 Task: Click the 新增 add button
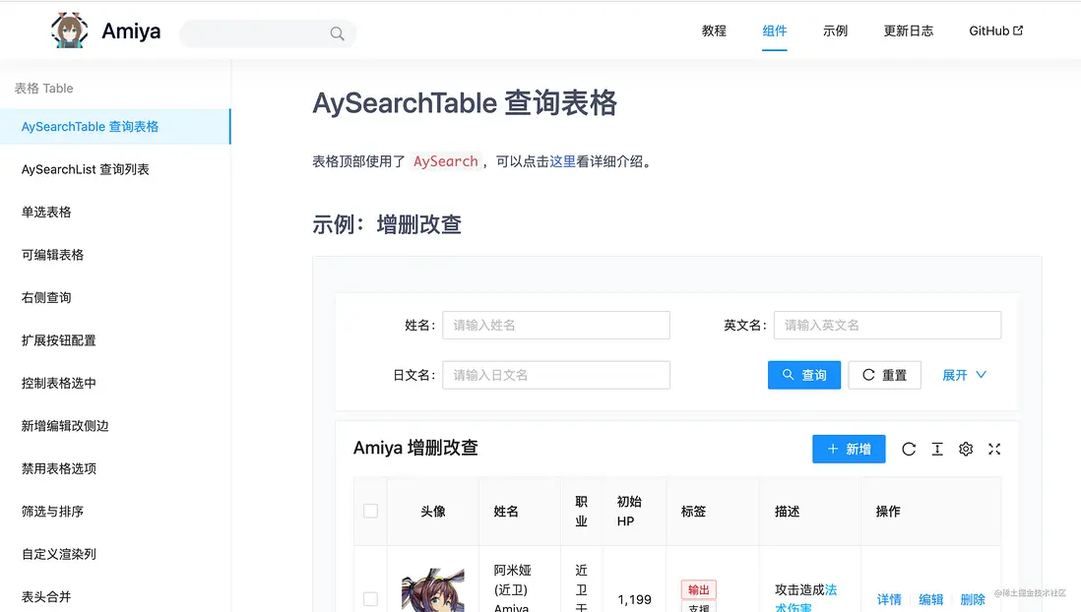(x=849, y=450)
